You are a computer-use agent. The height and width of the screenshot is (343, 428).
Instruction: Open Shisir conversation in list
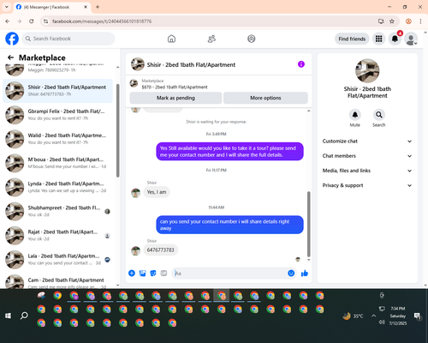point(57,91)
